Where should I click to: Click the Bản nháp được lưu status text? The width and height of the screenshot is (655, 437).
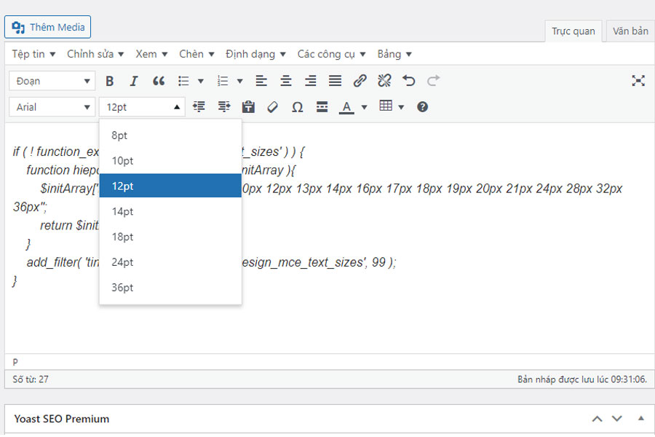[582, 379]
